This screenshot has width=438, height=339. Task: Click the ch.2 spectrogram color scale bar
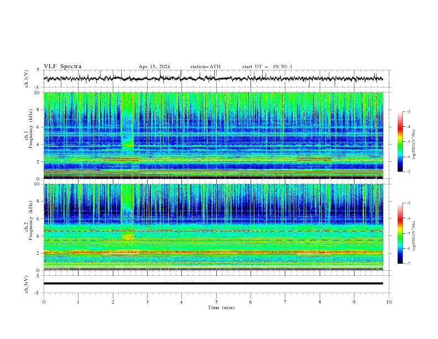click(400, 233)
